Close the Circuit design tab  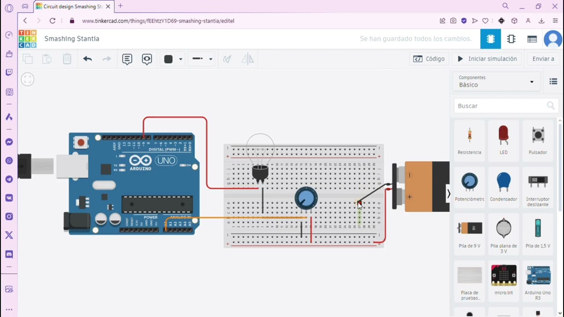(108, 6)
